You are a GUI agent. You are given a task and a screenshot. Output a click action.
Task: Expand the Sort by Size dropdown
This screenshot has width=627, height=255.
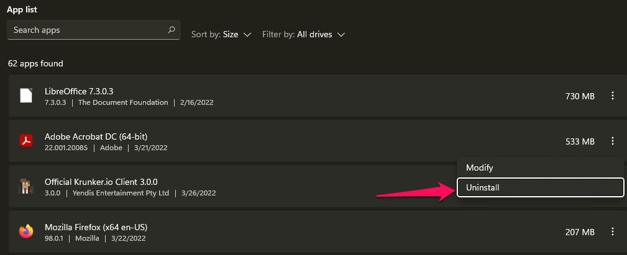(221, 34)
